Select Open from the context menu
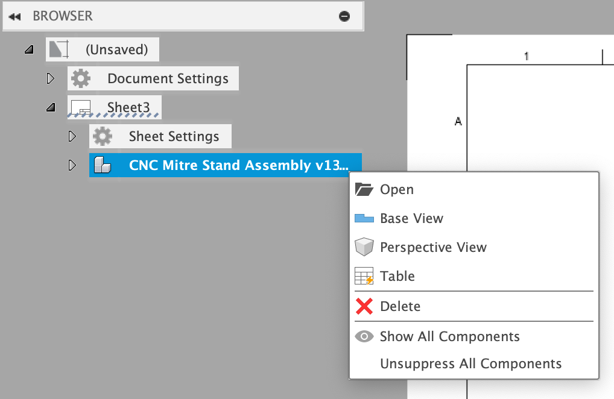614x399 pixels. pyautogui.click(x=399, y=189)
